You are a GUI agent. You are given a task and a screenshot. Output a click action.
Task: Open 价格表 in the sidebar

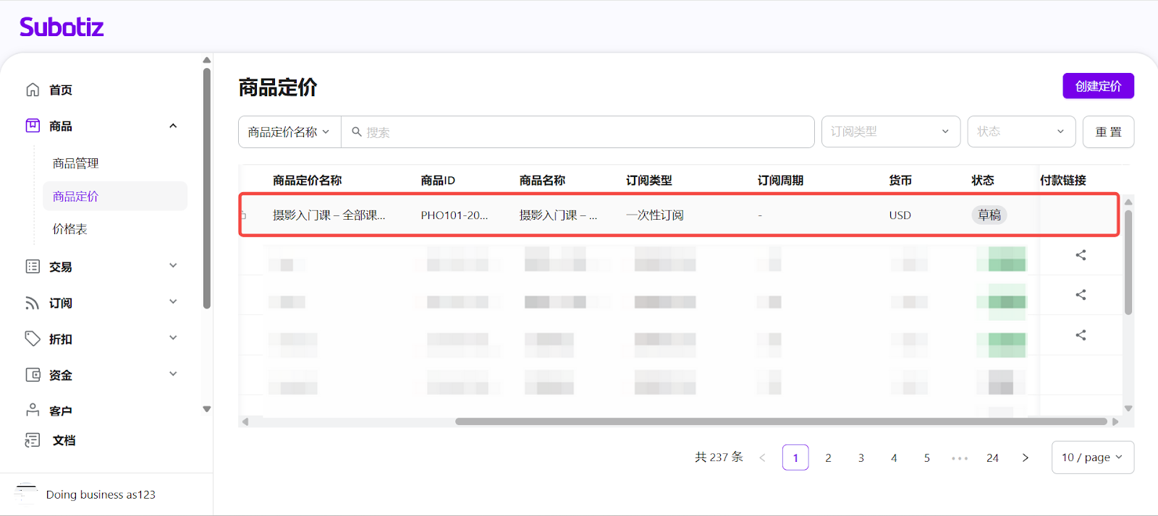(x=69, y=229)
